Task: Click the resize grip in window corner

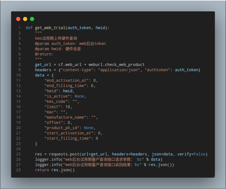Action: 214,177
